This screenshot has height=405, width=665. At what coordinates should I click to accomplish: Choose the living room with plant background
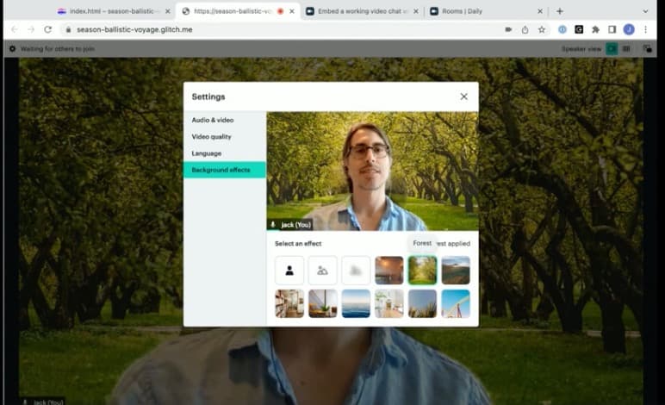(x=322, y=303)
